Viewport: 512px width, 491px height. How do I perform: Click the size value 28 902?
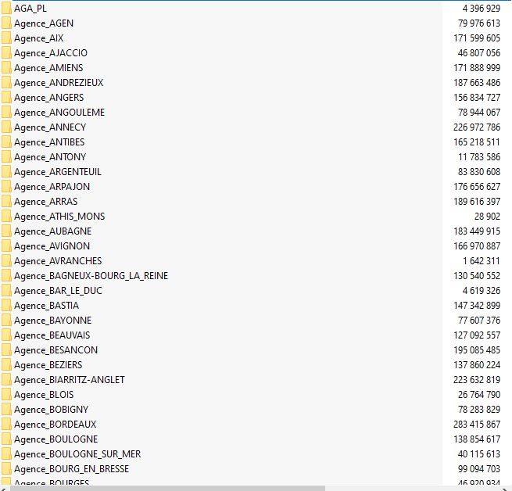coord(487,217)
